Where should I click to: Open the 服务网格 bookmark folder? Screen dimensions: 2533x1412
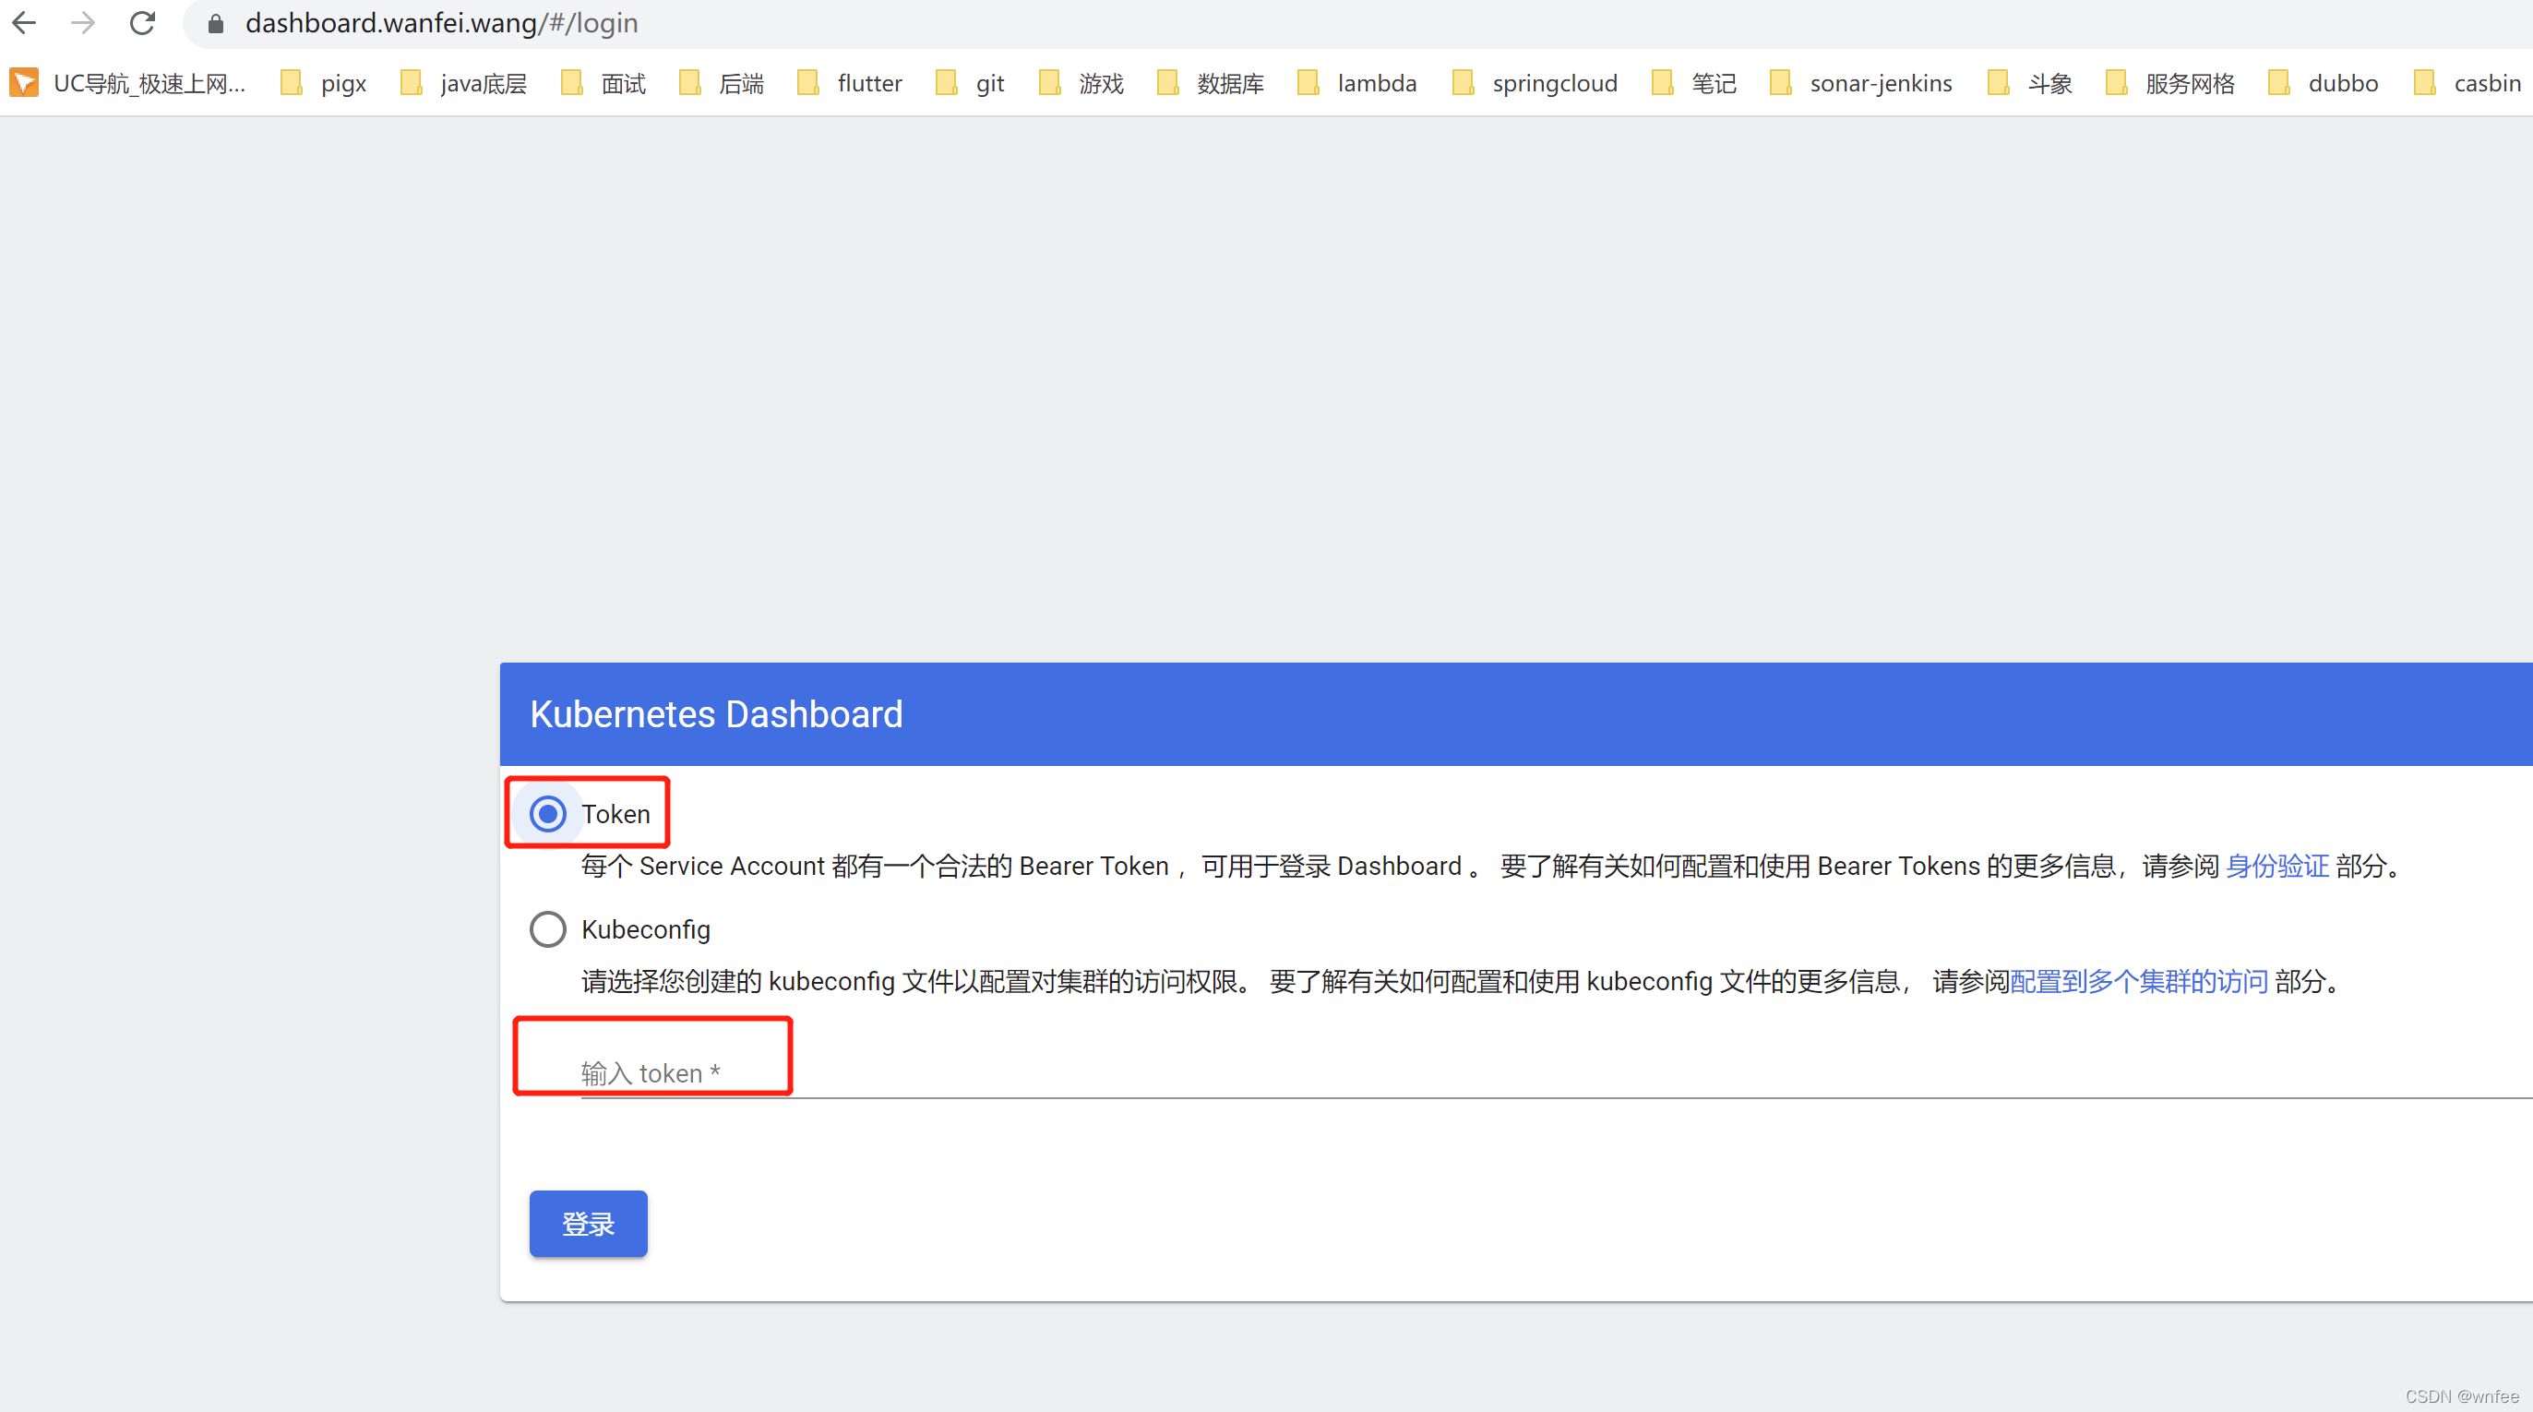[2170, 82]
